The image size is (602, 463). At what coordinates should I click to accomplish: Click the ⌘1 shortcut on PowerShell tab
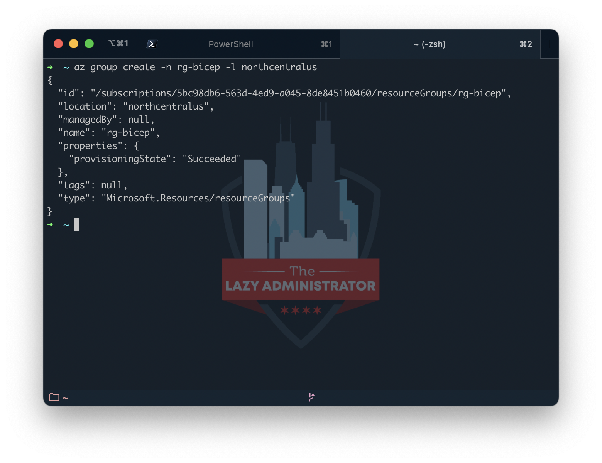click(x=326, y=44)
